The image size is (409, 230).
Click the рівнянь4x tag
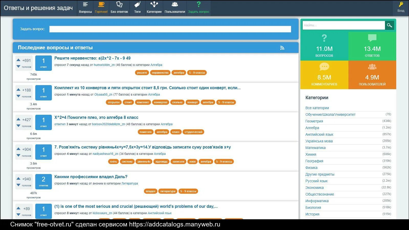tap(144, 162)
